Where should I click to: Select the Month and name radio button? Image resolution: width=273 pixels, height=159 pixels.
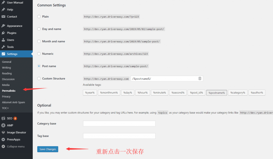coord(39,41)
